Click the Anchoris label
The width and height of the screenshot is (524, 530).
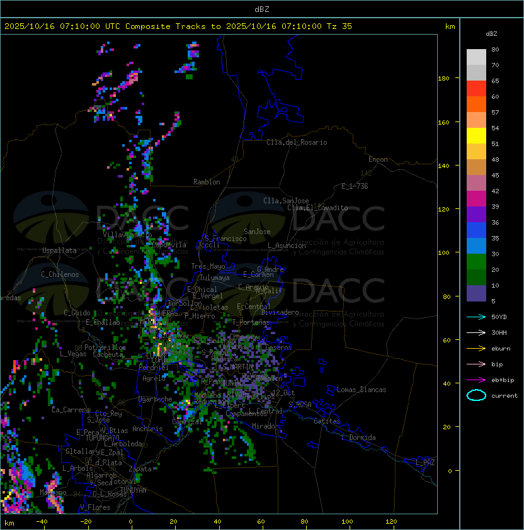pyautogui.click(x=147, y=429)
